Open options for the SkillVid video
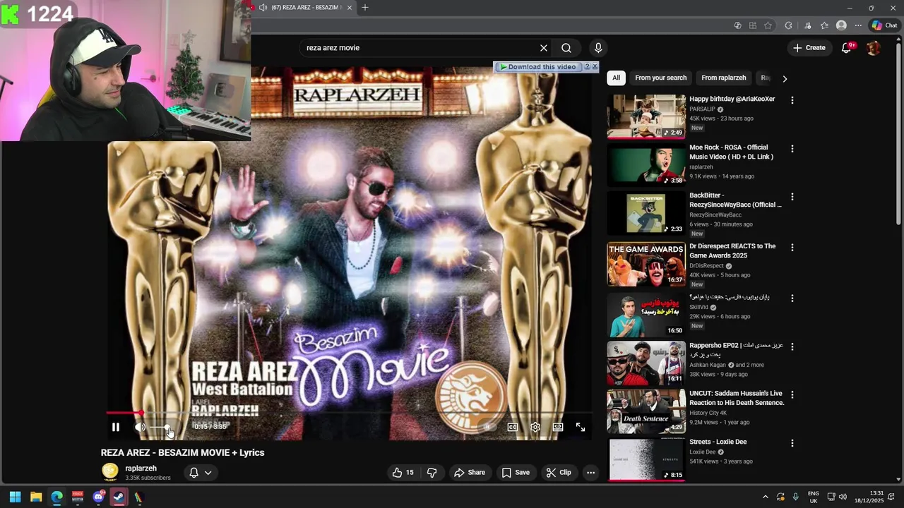This screenshot has height=508, width=904. click(x=792, y=298)
